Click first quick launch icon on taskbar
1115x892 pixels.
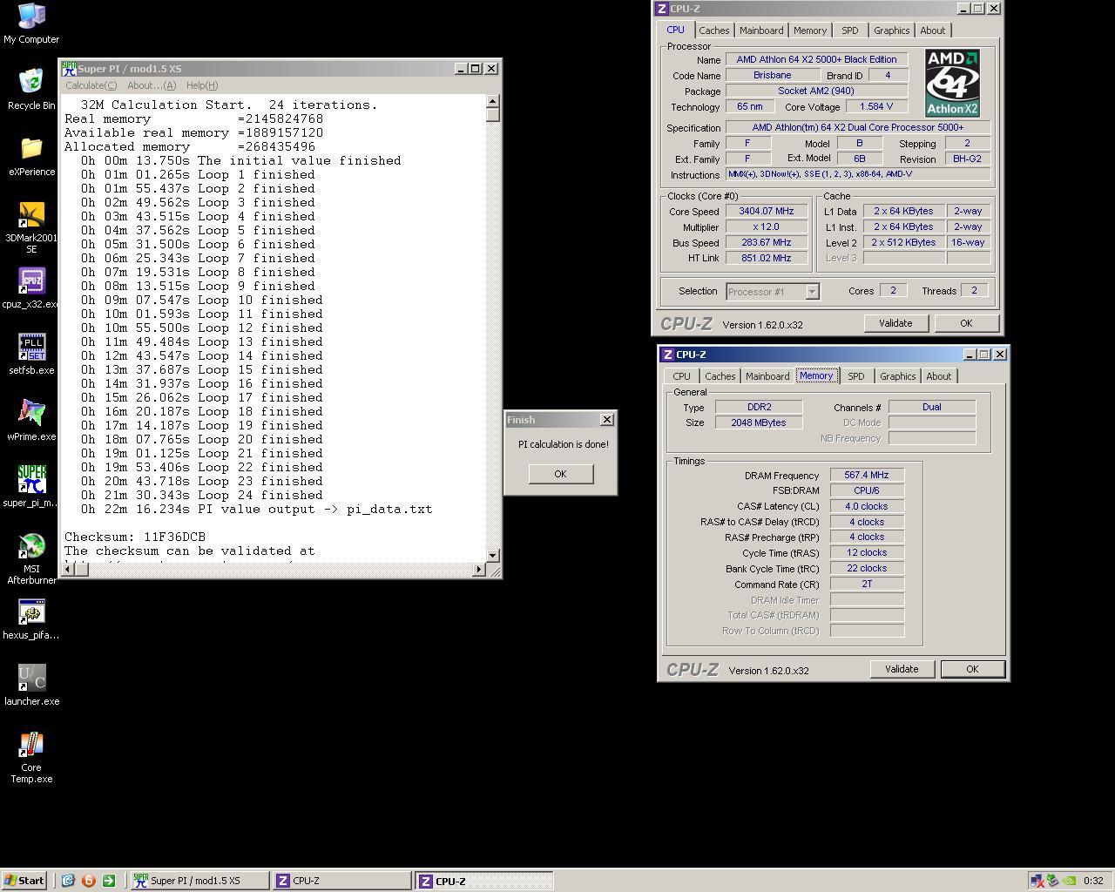tap(68, 881)
